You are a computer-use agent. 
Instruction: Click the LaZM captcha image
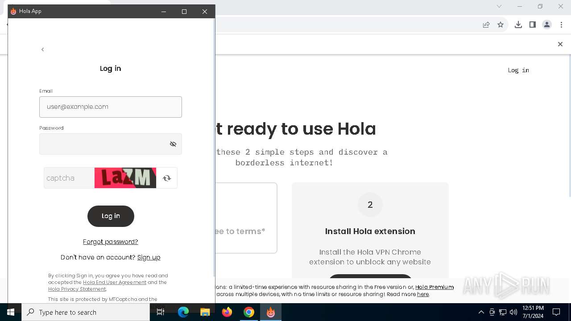[x=125, y=178]
